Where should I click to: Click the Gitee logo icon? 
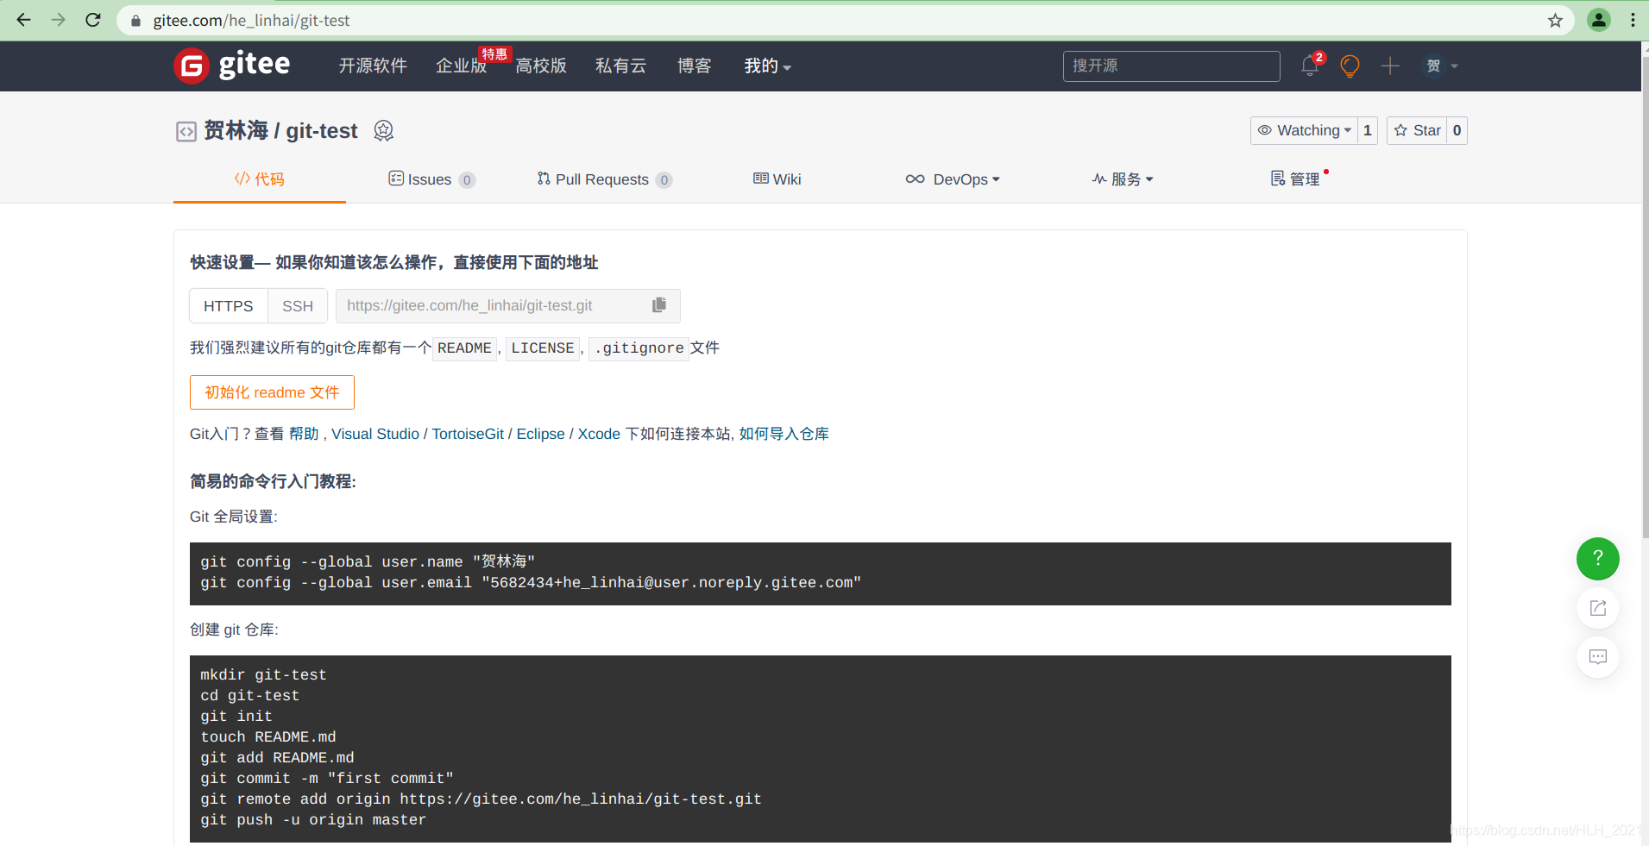tap(192, 66)
